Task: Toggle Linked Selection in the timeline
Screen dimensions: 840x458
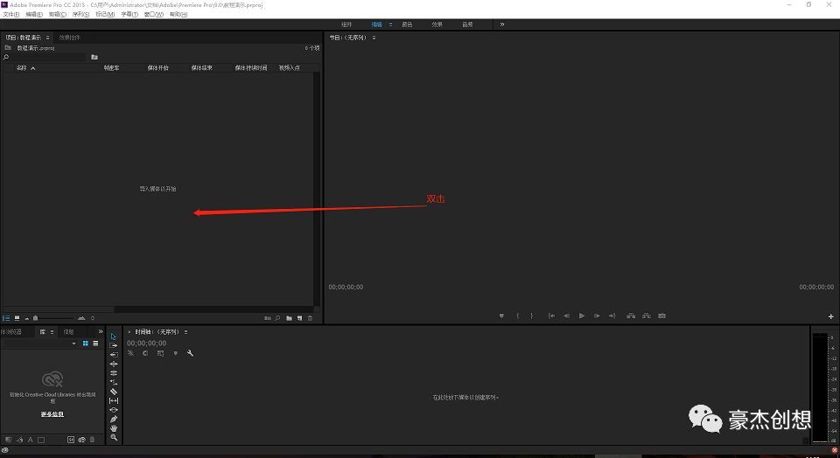Action: [160, 353]
